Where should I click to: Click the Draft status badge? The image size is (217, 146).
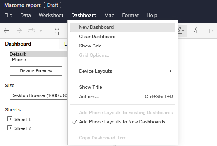pyautogui.click(x=52, y=5)
